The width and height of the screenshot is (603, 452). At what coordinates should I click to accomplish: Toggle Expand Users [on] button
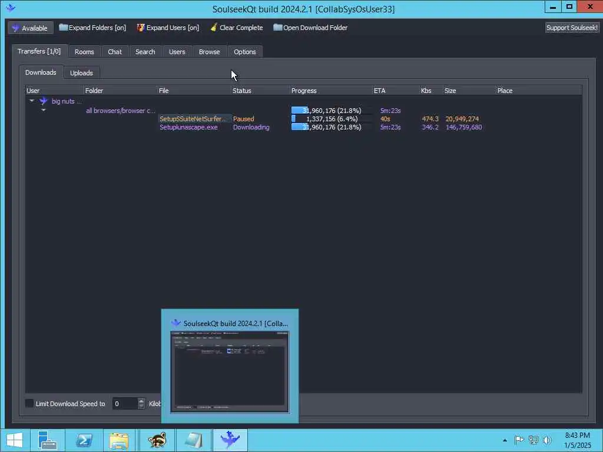(168, 28)
